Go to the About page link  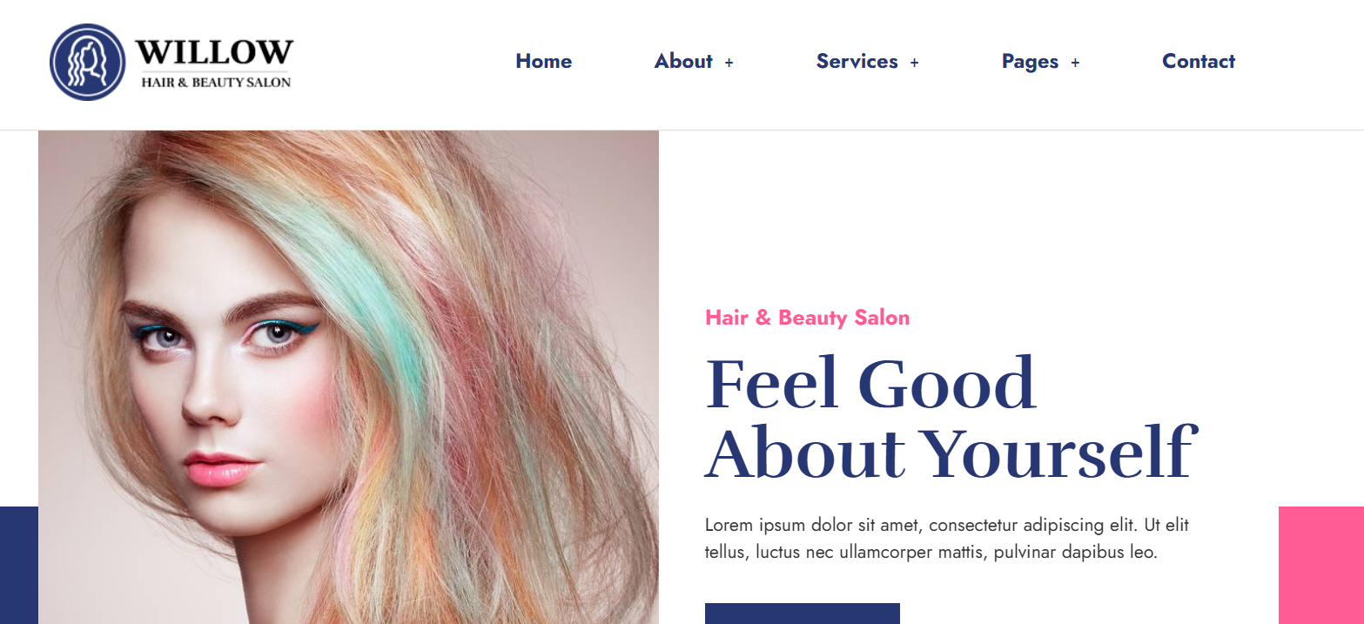pos(683,61)
